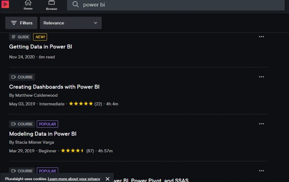Click the star rating of Creating Dashboards course
289x182 pixels.
coord(81,104)
